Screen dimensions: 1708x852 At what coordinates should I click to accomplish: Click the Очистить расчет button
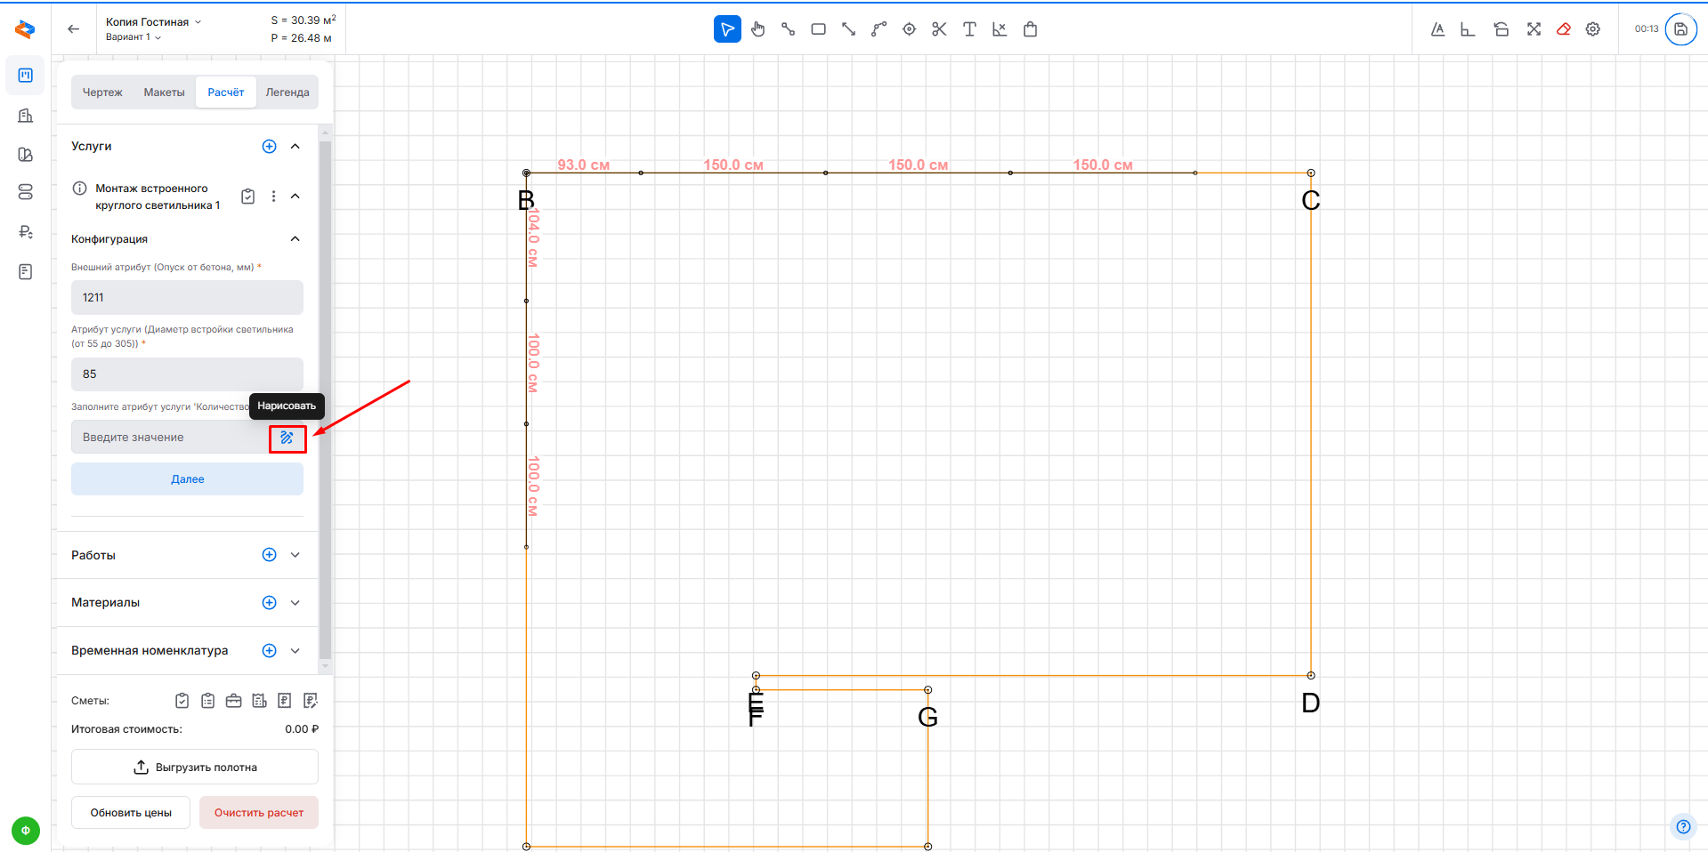258,813
